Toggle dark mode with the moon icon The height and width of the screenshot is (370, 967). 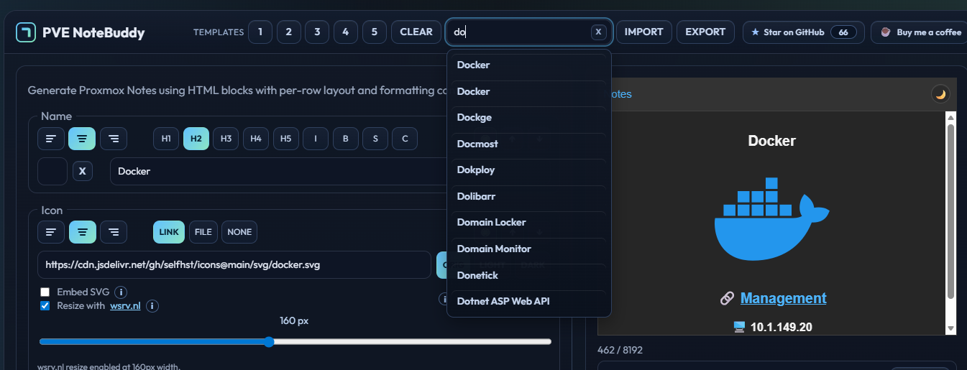click(x=939, y=94)
